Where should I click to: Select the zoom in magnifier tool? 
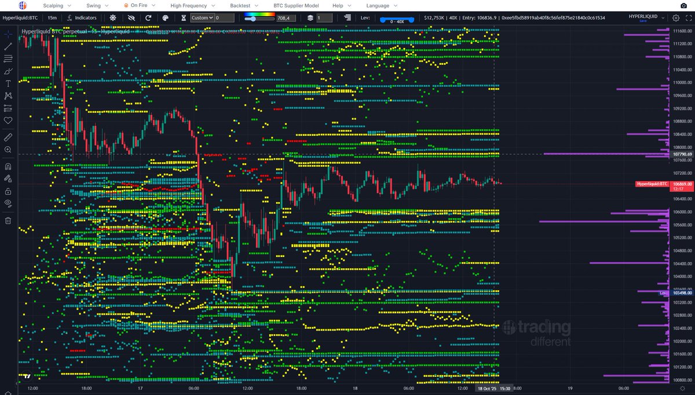point(8,149)
